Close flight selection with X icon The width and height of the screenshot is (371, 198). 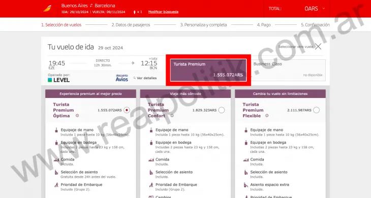(x=318, y=47)
